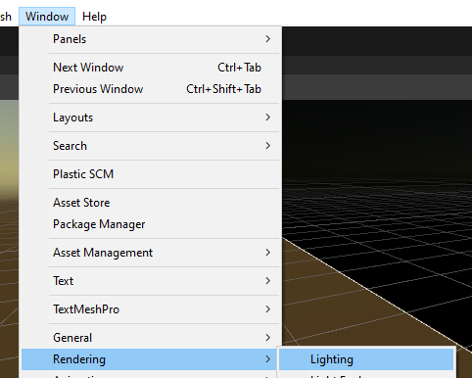The height and width of the screenshot is (378, 472).
Task: Click the Rendering submenu arrow
Action: coord(268,359)
